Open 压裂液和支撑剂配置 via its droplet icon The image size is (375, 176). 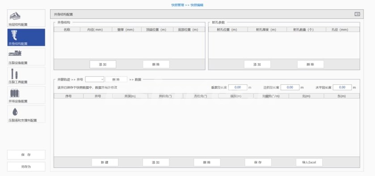coord(15,112)
